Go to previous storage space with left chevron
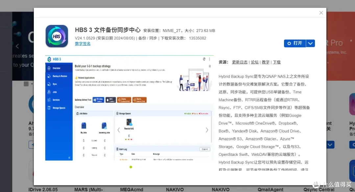This screenshot has width=355, height=192. pyautogui.click(x=119, y=130)
